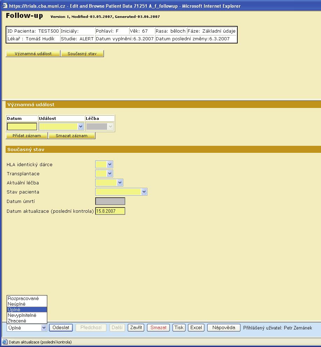Click the disabled Předchozí button
The width and height of the screenshot is (321, 347).
click(x=91, y=327)
